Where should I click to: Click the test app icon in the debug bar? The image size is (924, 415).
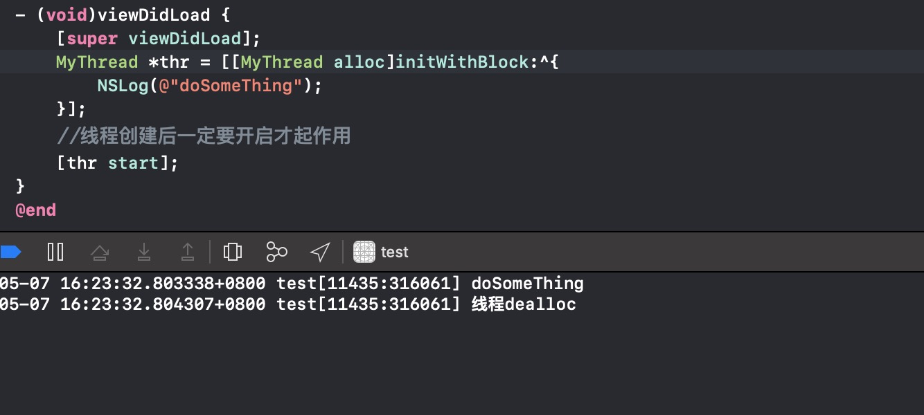click(x=364, y=252)
